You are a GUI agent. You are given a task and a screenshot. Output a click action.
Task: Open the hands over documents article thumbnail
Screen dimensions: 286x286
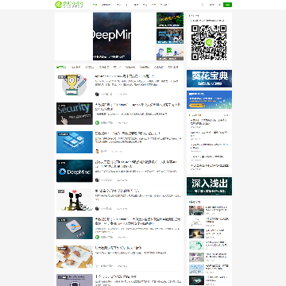[75, 257]
